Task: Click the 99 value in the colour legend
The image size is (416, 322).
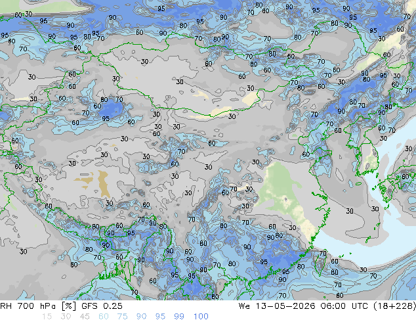Action: click(x=179, y=317)
